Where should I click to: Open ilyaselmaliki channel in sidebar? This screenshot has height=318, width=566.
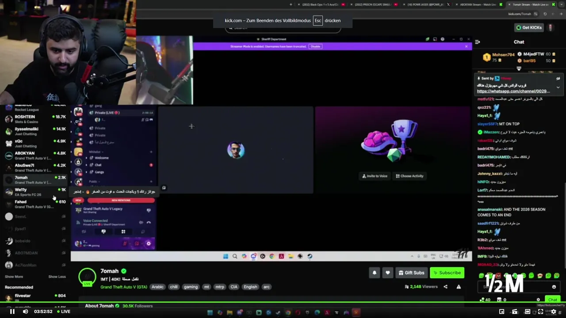(34, 131)
